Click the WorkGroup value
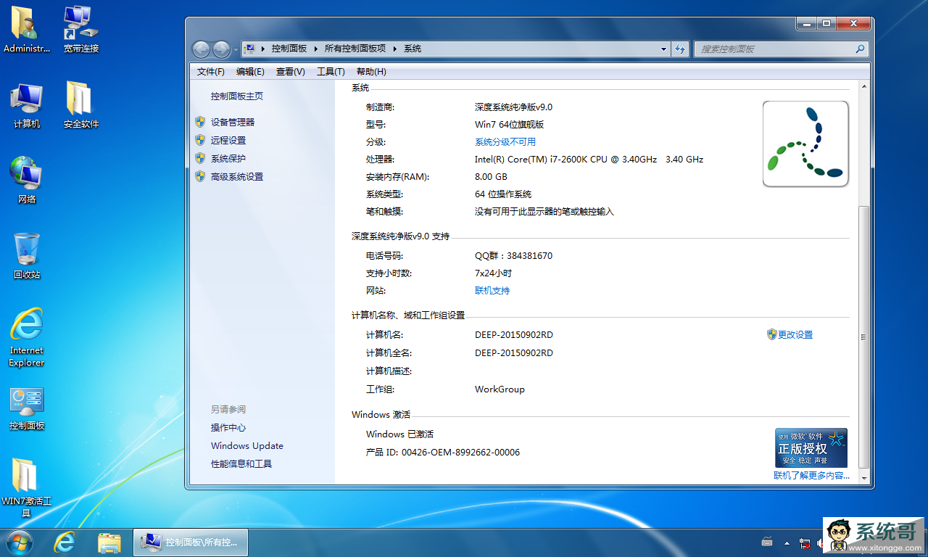Image resolution: width=928 pixels, height=557 pixels. pos(500,389)
